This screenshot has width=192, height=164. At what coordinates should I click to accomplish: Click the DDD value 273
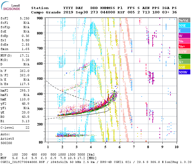pyautogui.click(x=94, y=12)
